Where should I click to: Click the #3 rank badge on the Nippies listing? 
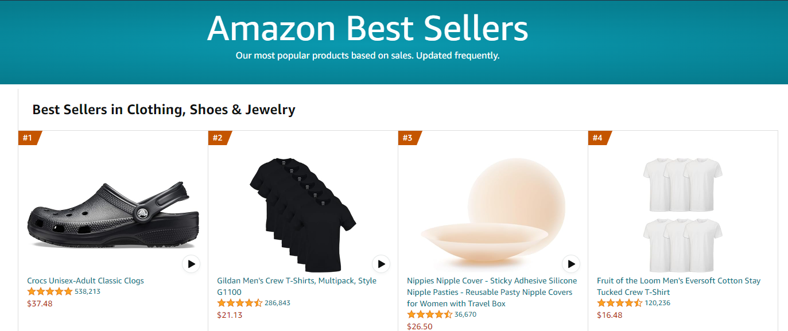tap(409, 137)
